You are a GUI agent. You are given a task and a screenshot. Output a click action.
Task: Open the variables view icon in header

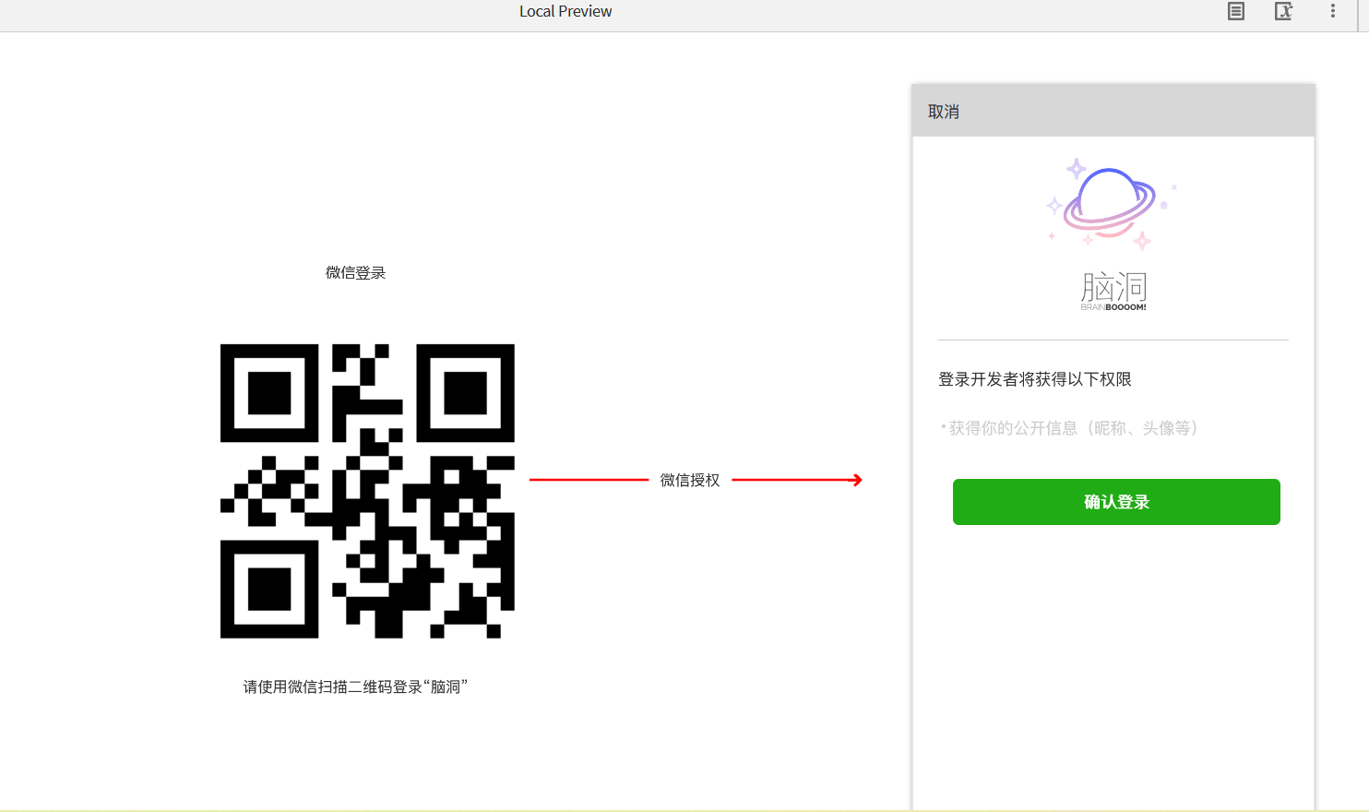[x=1283, y=11]
